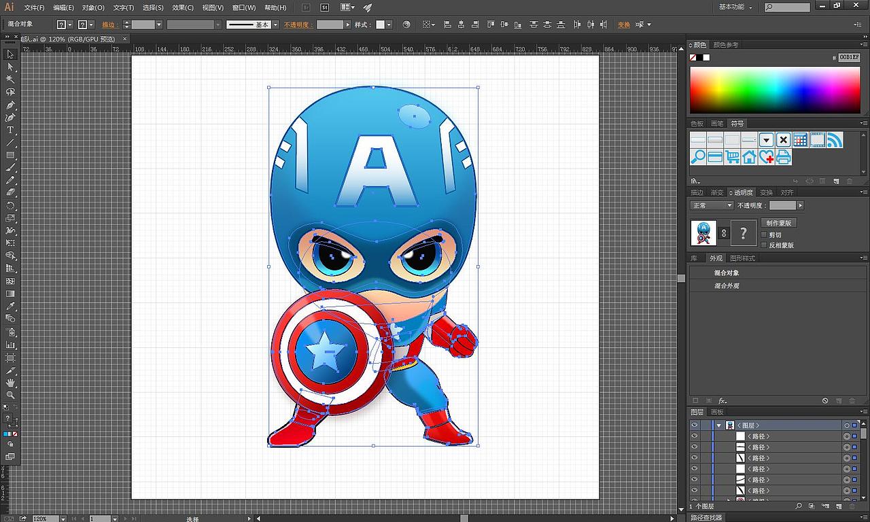Pick the shopping cart symbol
Image resolution: width=870 pixels, height=522 pixels.
click(732, 157)
